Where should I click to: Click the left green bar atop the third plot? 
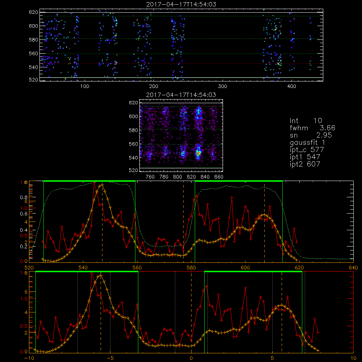(x=89, y=181)
